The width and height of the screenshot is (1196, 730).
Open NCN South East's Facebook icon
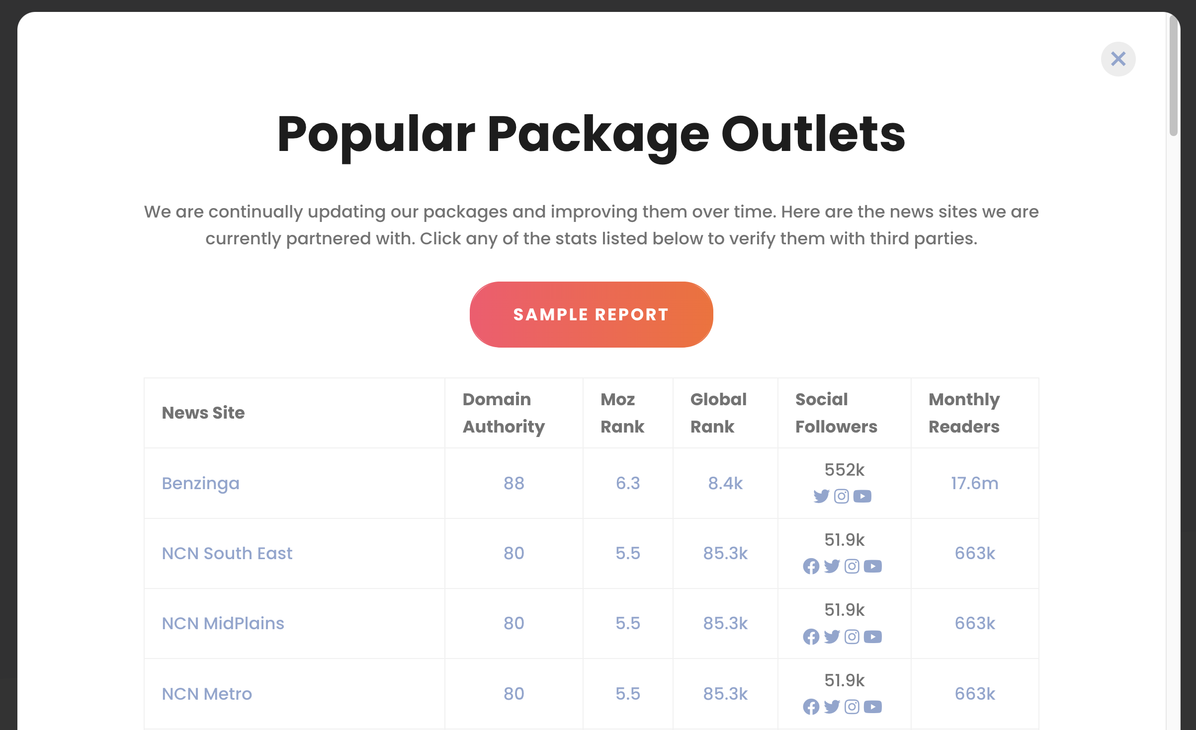pos(811,566)
